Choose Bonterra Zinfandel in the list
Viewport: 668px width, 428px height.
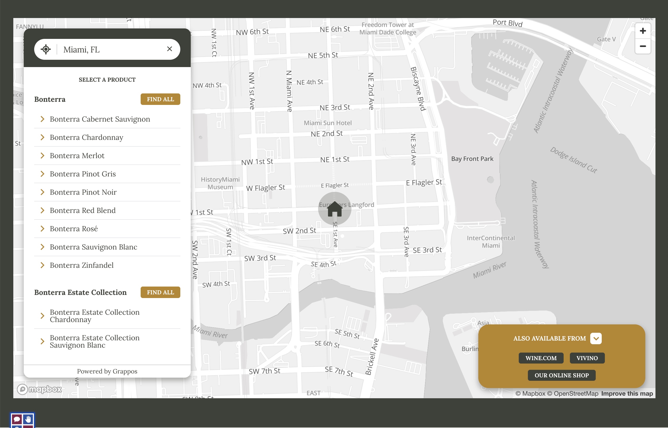point(81,265)
